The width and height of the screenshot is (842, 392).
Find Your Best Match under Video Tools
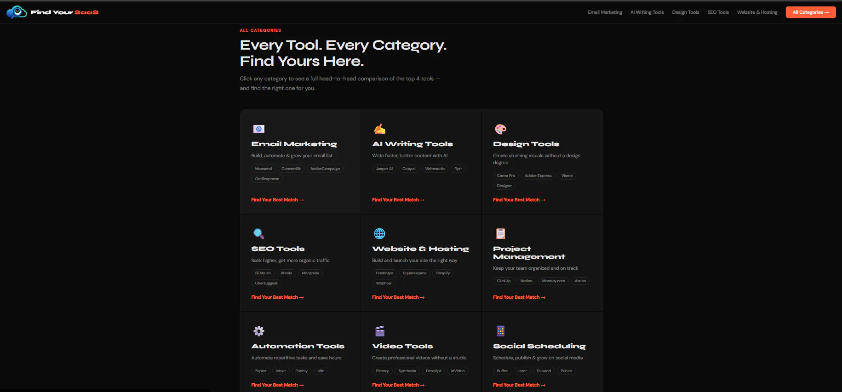398,385
